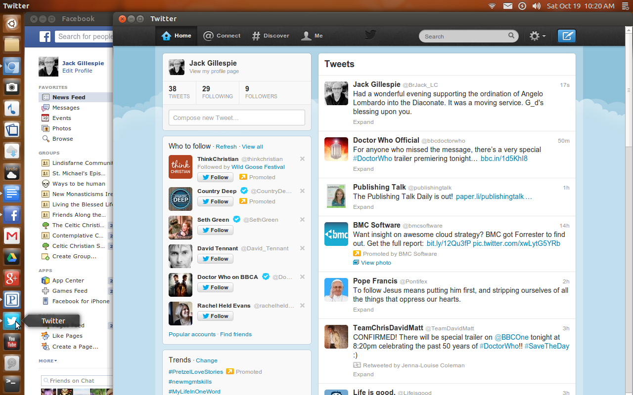633x395 pixels.
Task: Expand the Doctor Who Official tweet
Action: click(363, 169)
